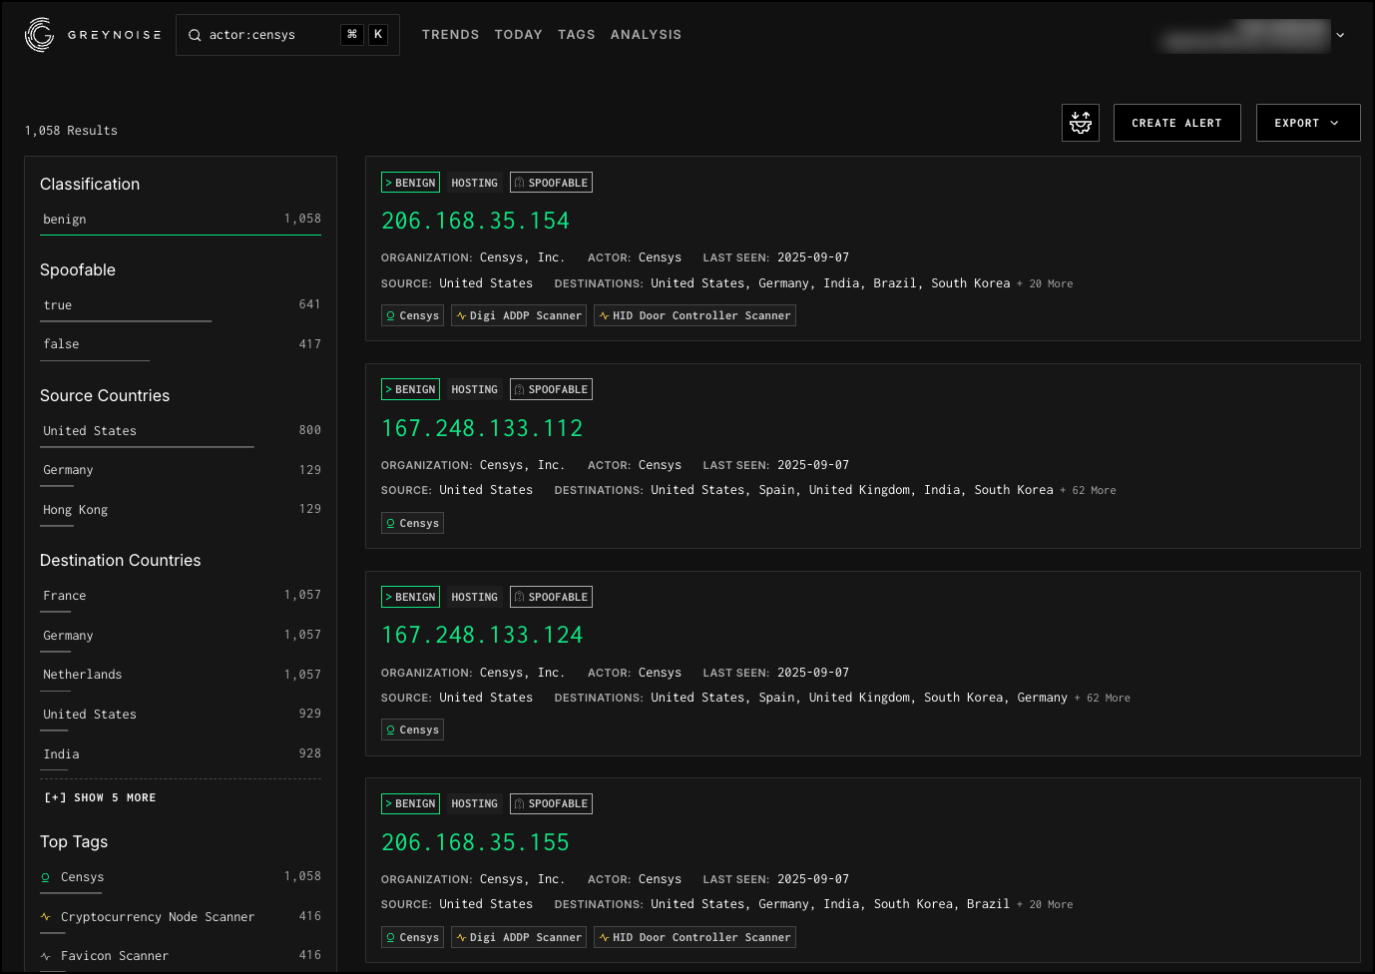The height and width of the screenshot is (974, 1375).
Task: Open the account menu chevron
Action: click(1340, 35)
